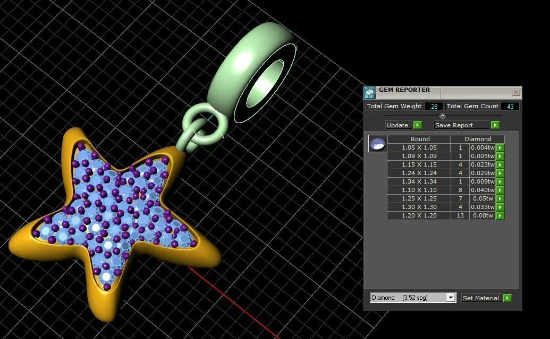This screenshot has width=550, height=339.
Task: Click the Total Gem Weight label
Action: [394, 106]
